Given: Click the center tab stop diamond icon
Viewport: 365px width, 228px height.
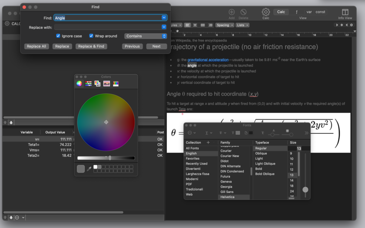Looking at the screenshot, I should [x=342, y=25].
